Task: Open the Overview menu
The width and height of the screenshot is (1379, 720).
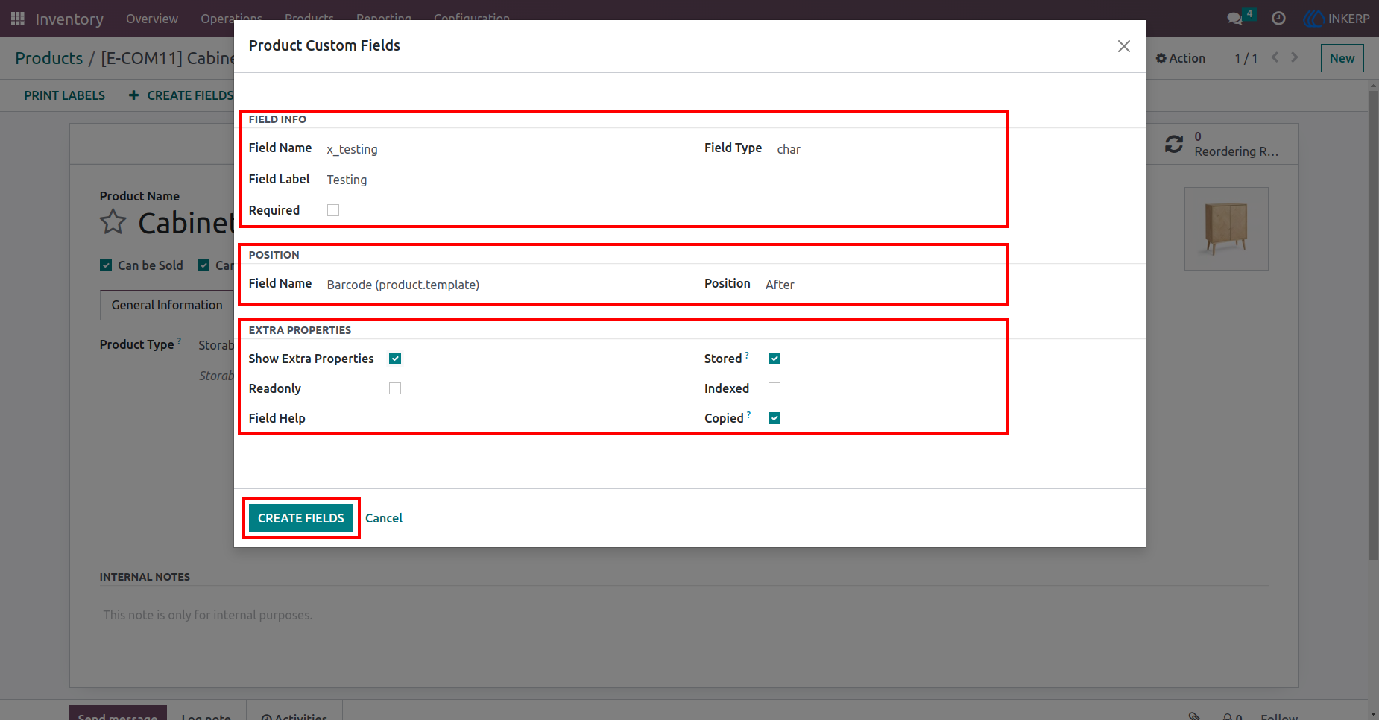Action: (152, 19)
